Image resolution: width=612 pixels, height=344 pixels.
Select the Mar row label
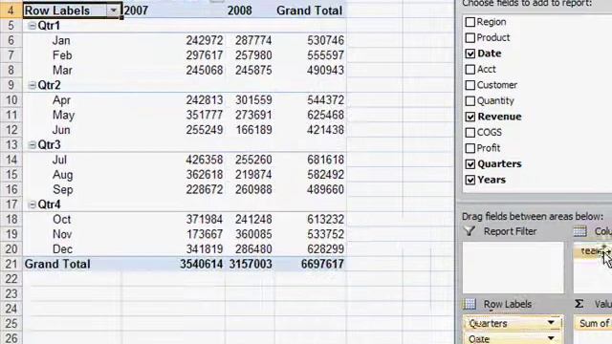click(x=62, y=70)
